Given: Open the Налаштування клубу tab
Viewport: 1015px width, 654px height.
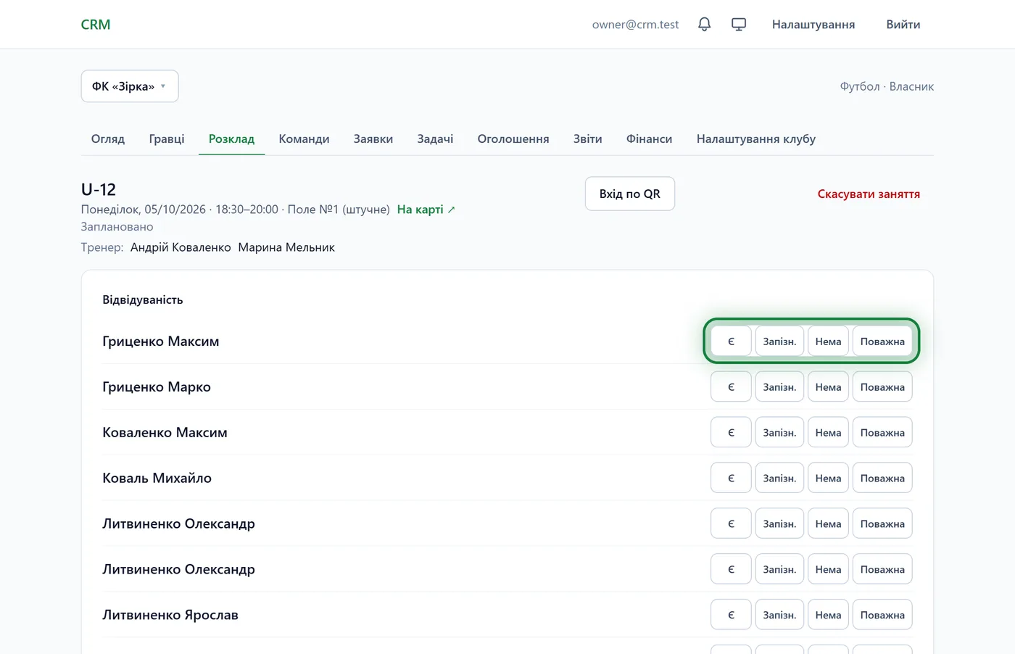Looking at the screenshot, I should pyautogui.click(x=756, y=138).
